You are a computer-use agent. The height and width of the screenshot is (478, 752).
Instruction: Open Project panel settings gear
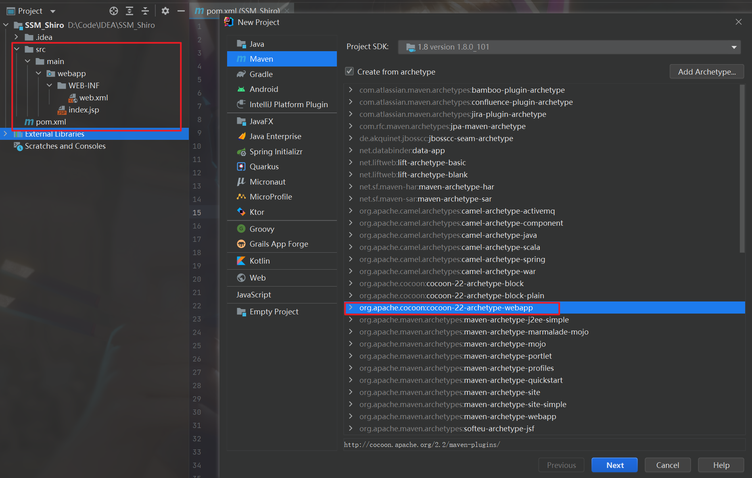165,11
